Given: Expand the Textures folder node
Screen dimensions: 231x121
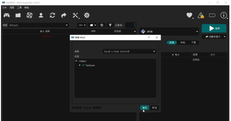Looking at the screenshot, I should (80, 65).
